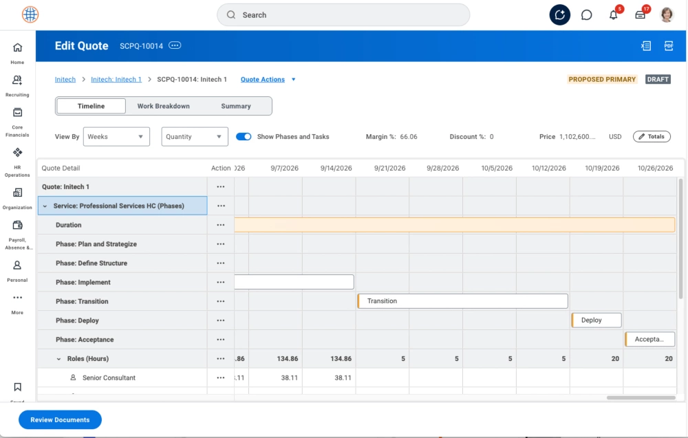Open the notifications bell
The width and height of the screenshot is (688, 438).
(614, 15)
